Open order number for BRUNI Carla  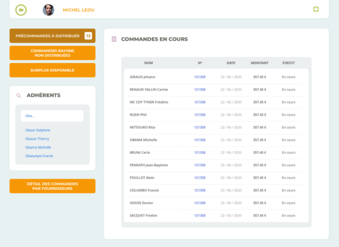tap(200, 153)
